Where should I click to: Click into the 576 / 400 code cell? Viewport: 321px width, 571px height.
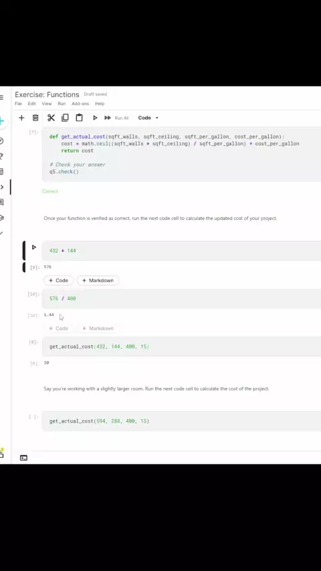[x=181, y=298]
